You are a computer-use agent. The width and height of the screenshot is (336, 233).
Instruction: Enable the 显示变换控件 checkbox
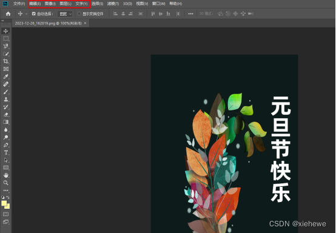79,14
